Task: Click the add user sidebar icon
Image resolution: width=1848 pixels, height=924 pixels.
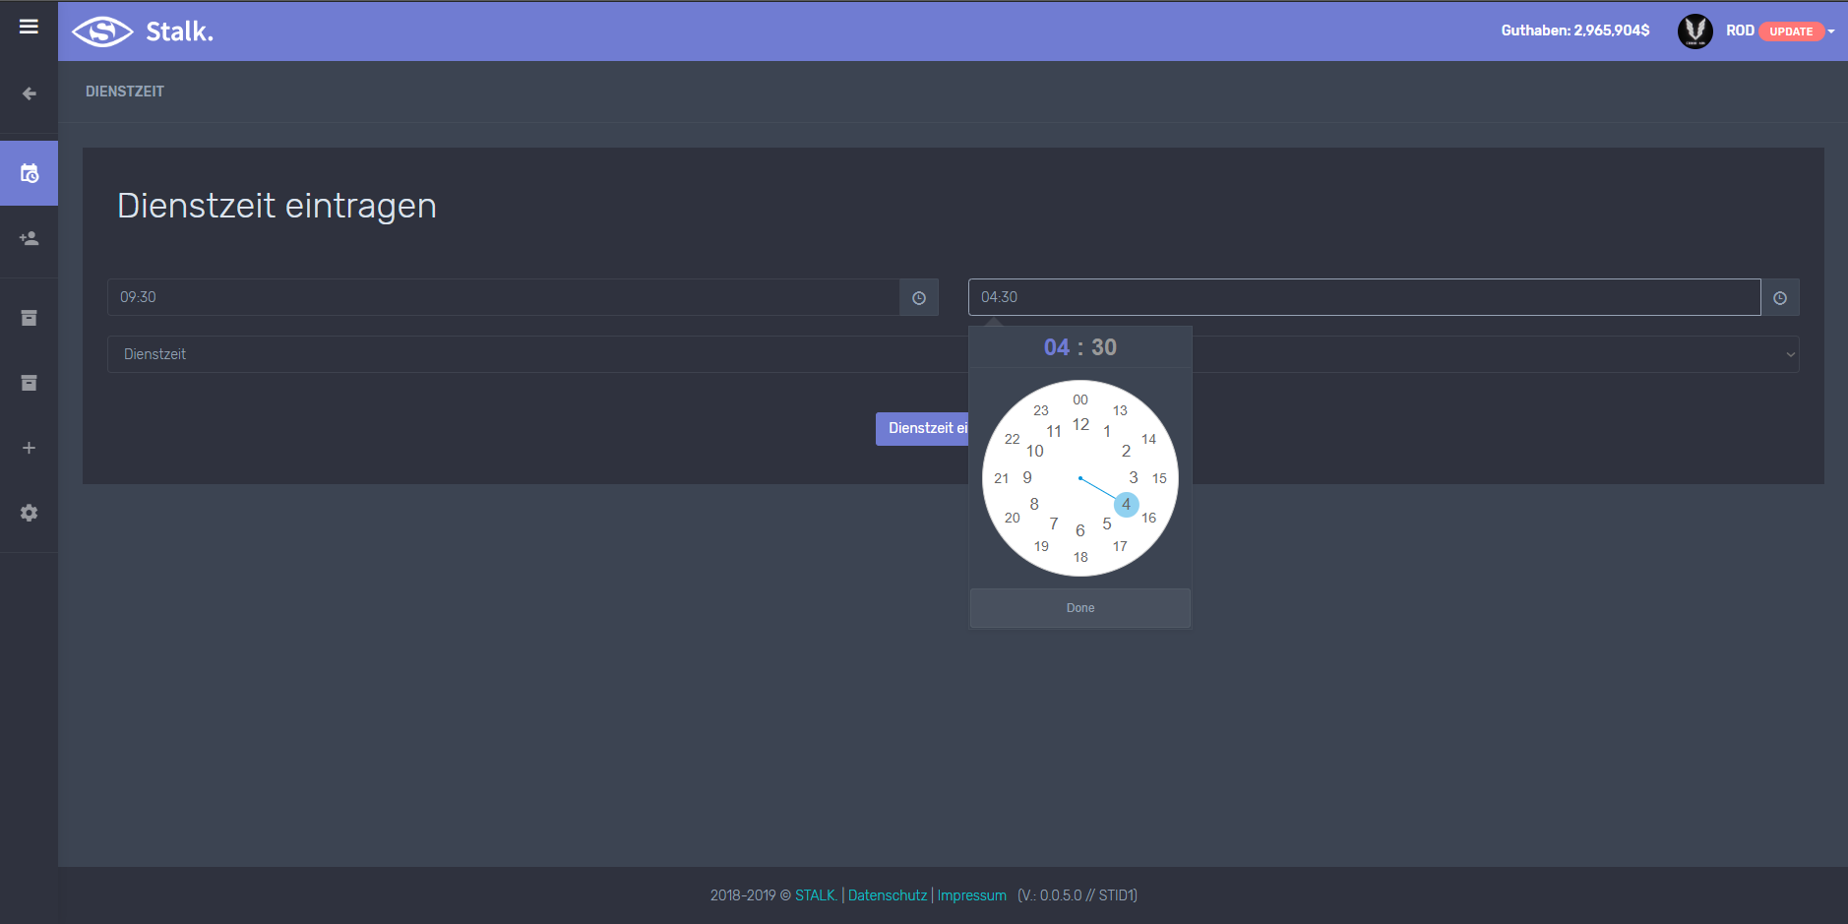Action: pos(29,238)
